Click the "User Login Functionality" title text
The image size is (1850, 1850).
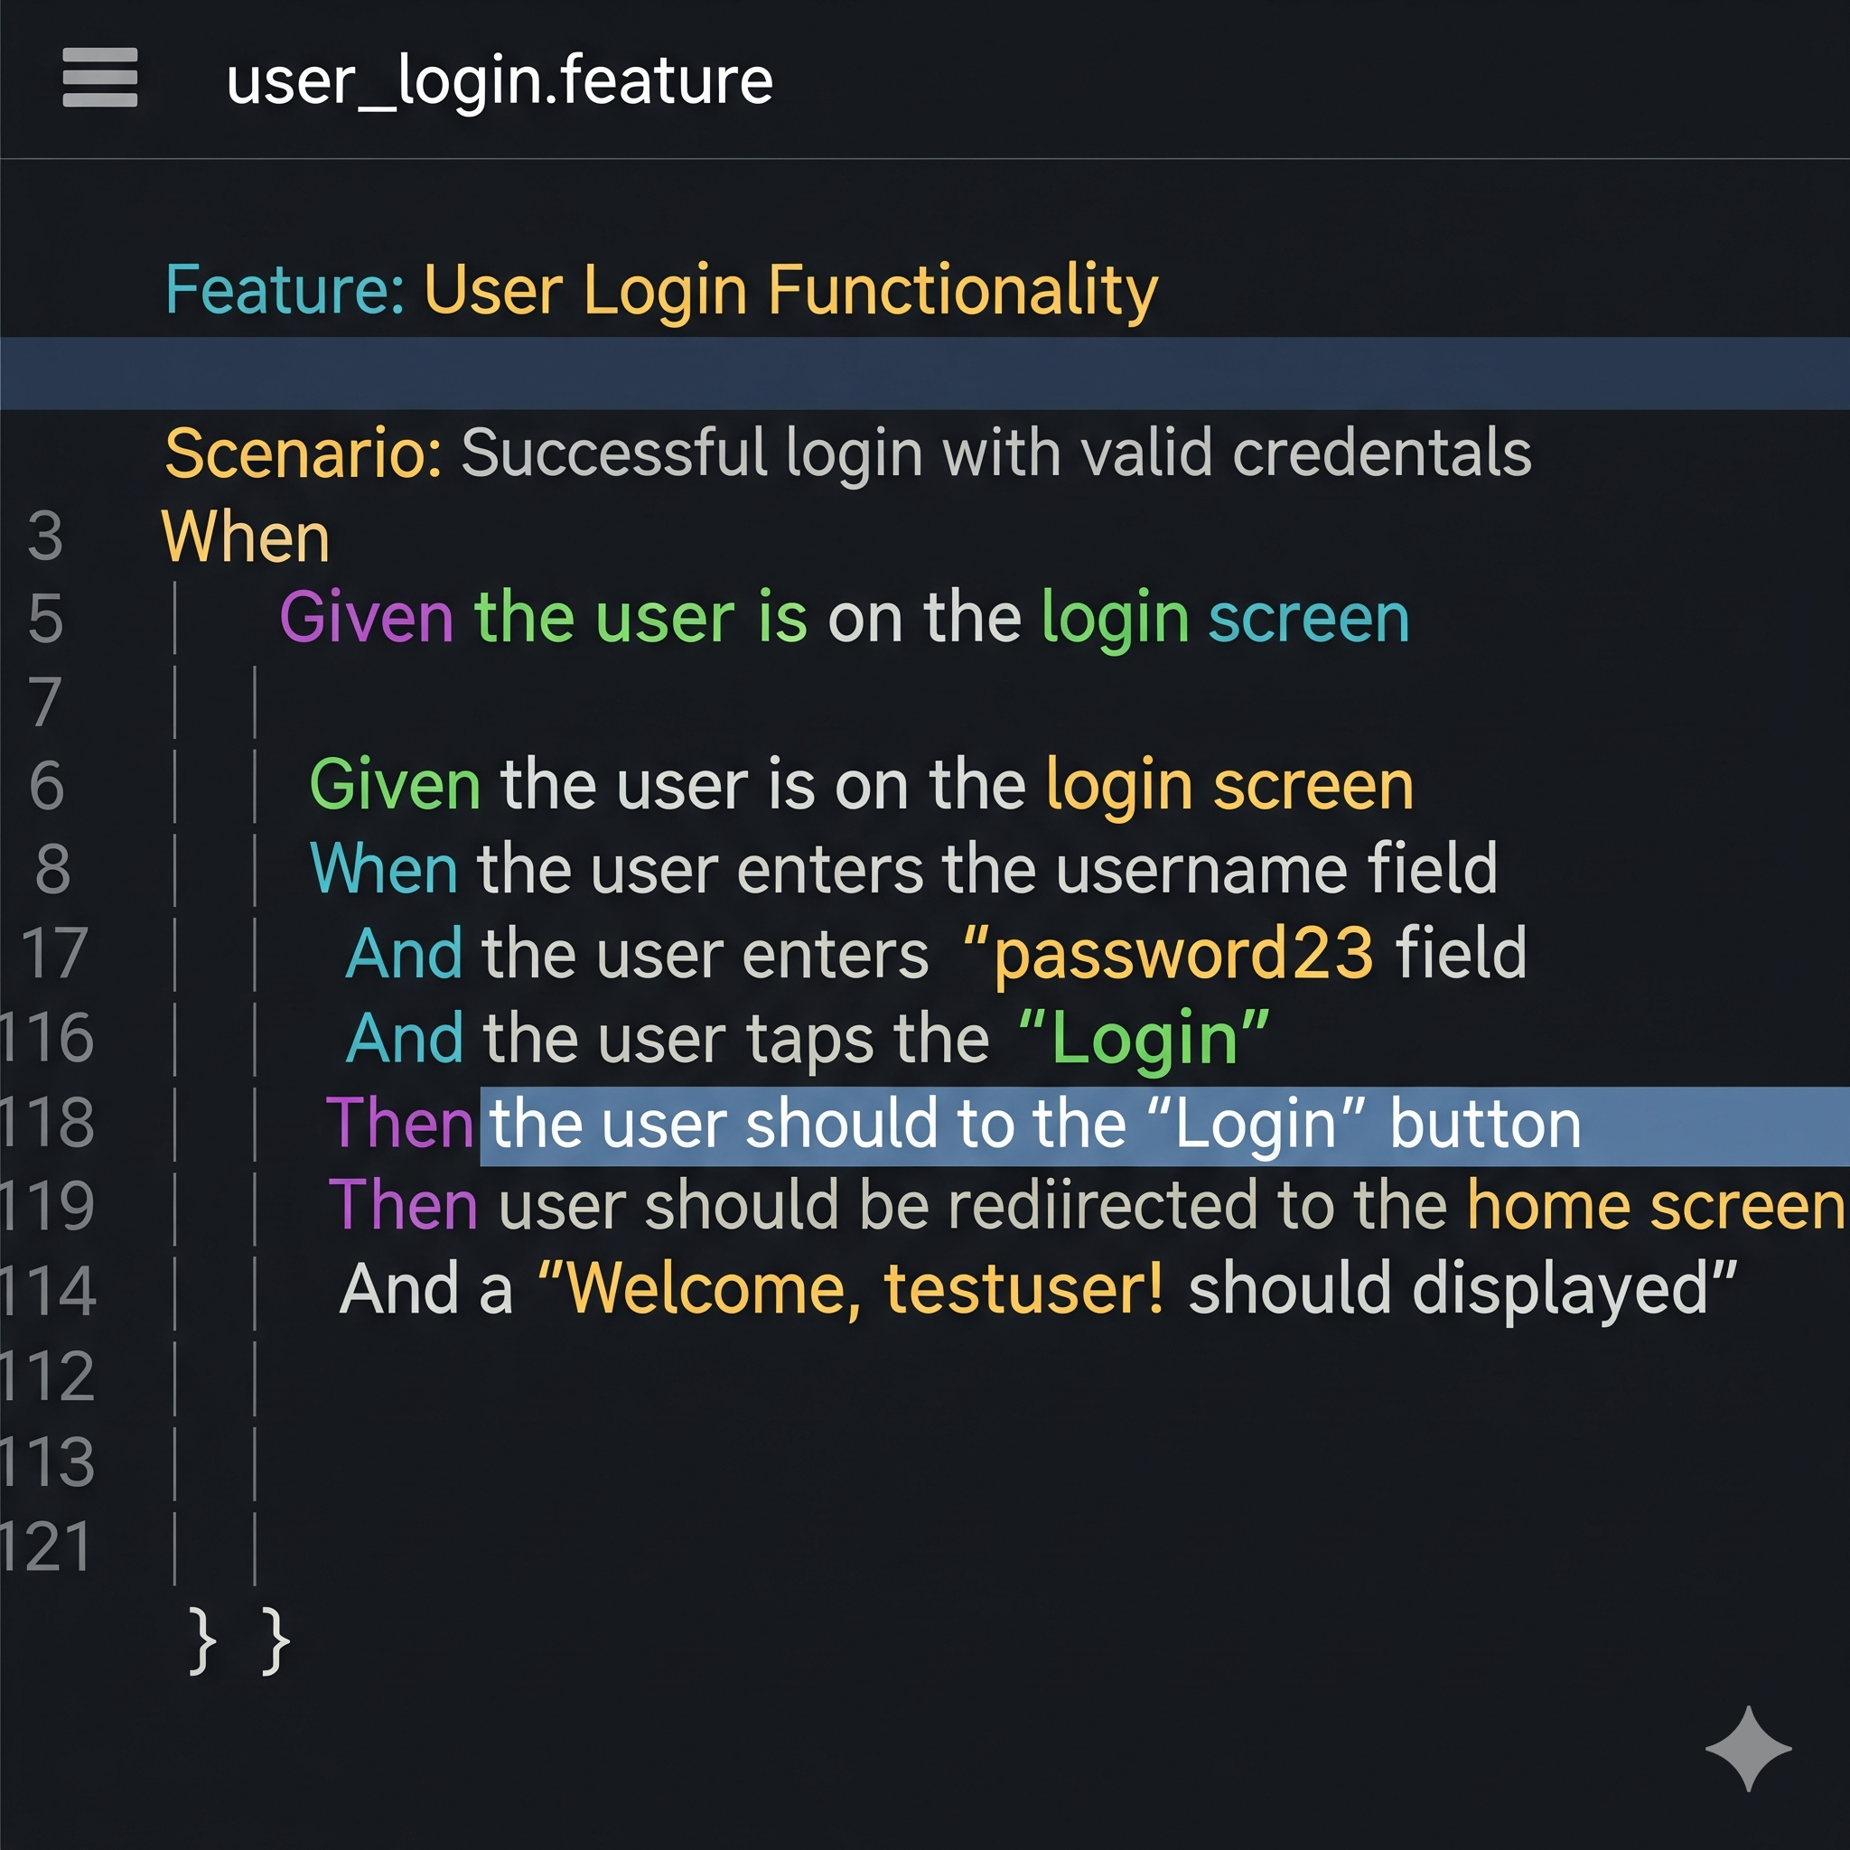(790, 289)
